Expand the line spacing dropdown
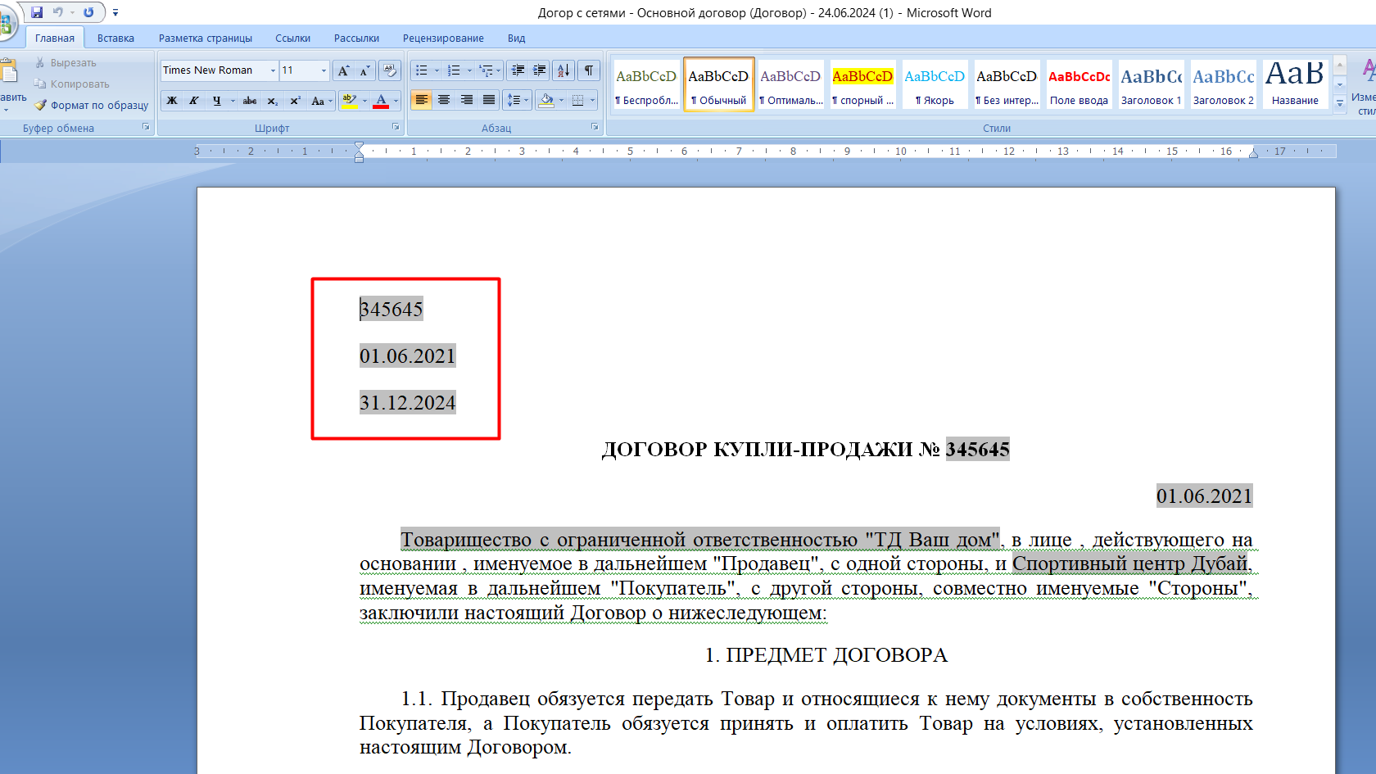This screenshot has height=774, width=1376. (526, 100)
